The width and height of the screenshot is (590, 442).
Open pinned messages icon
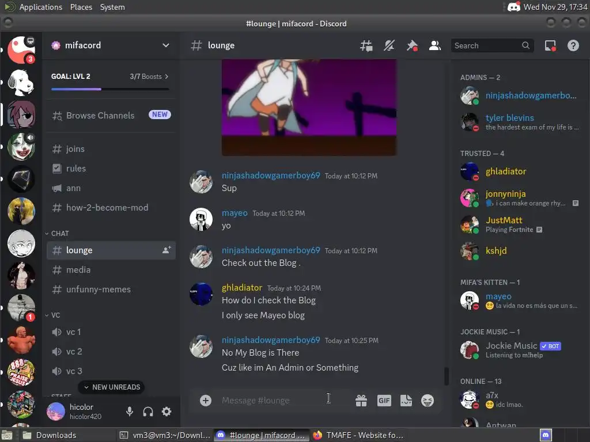(412, 45)
